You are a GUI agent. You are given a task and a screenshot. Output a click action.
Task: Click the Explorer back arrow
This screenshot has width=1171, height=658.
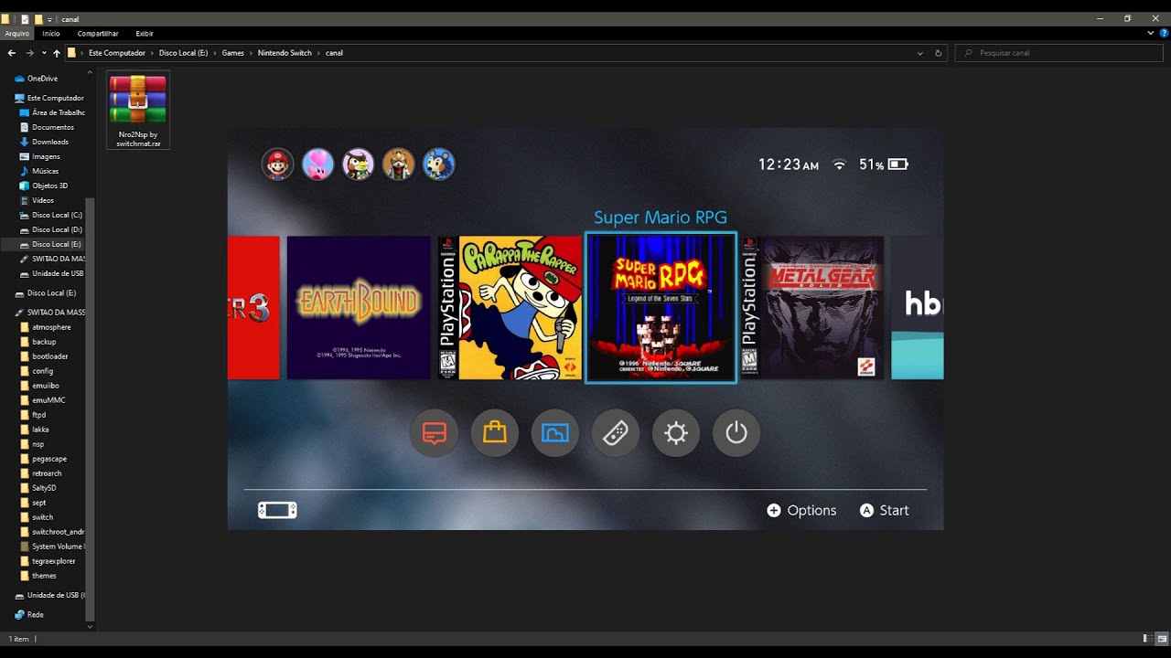12,53
